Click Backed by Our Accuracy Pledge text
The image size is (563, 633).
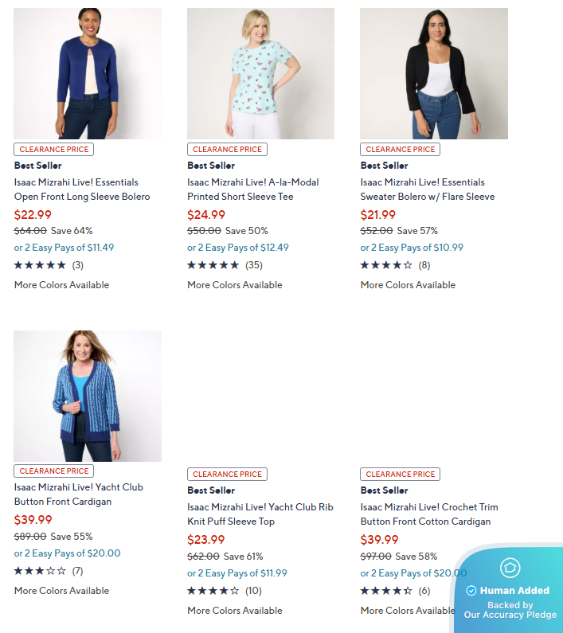pos(510,610)
